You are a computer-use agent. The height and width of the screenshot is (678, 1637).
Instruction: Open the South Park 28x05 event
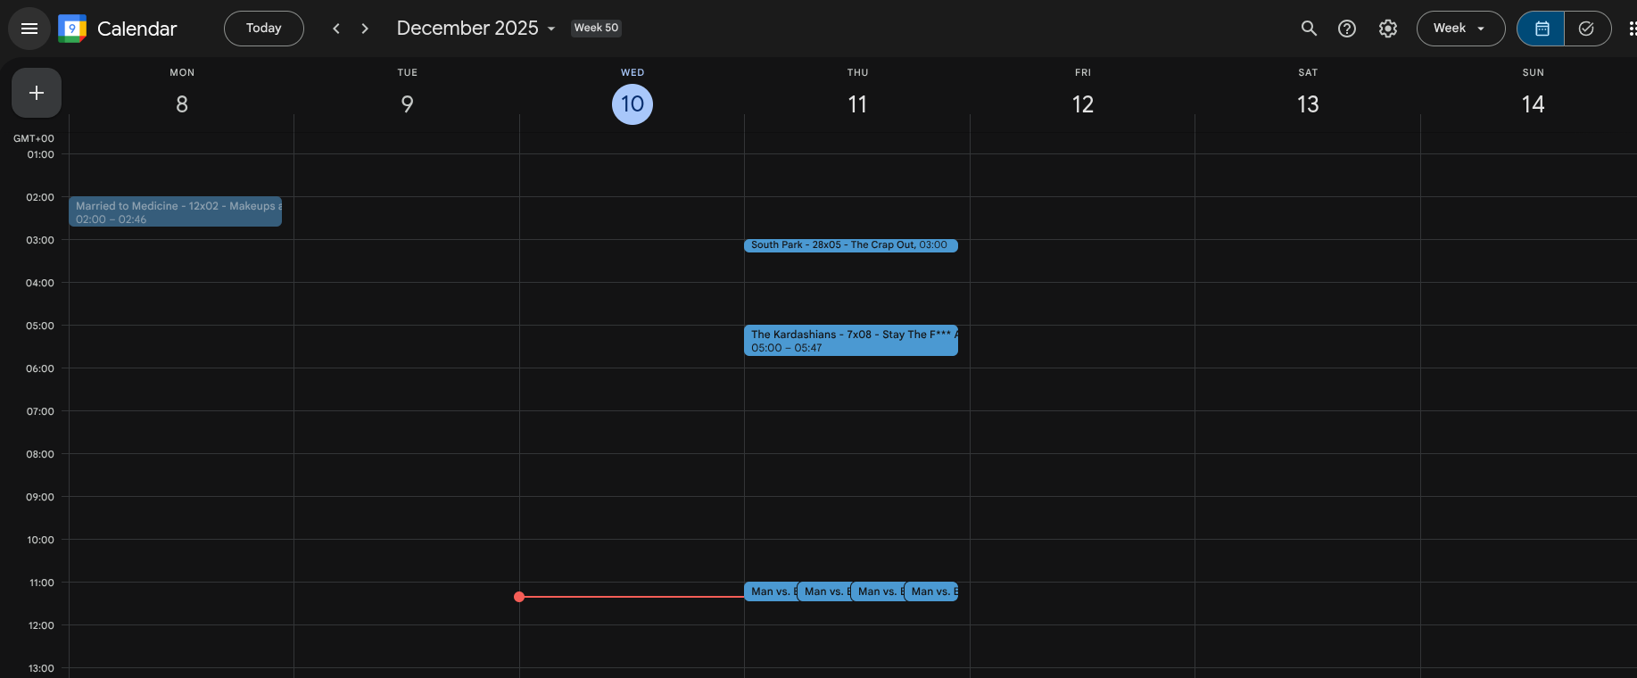click(x=850, y=245)
